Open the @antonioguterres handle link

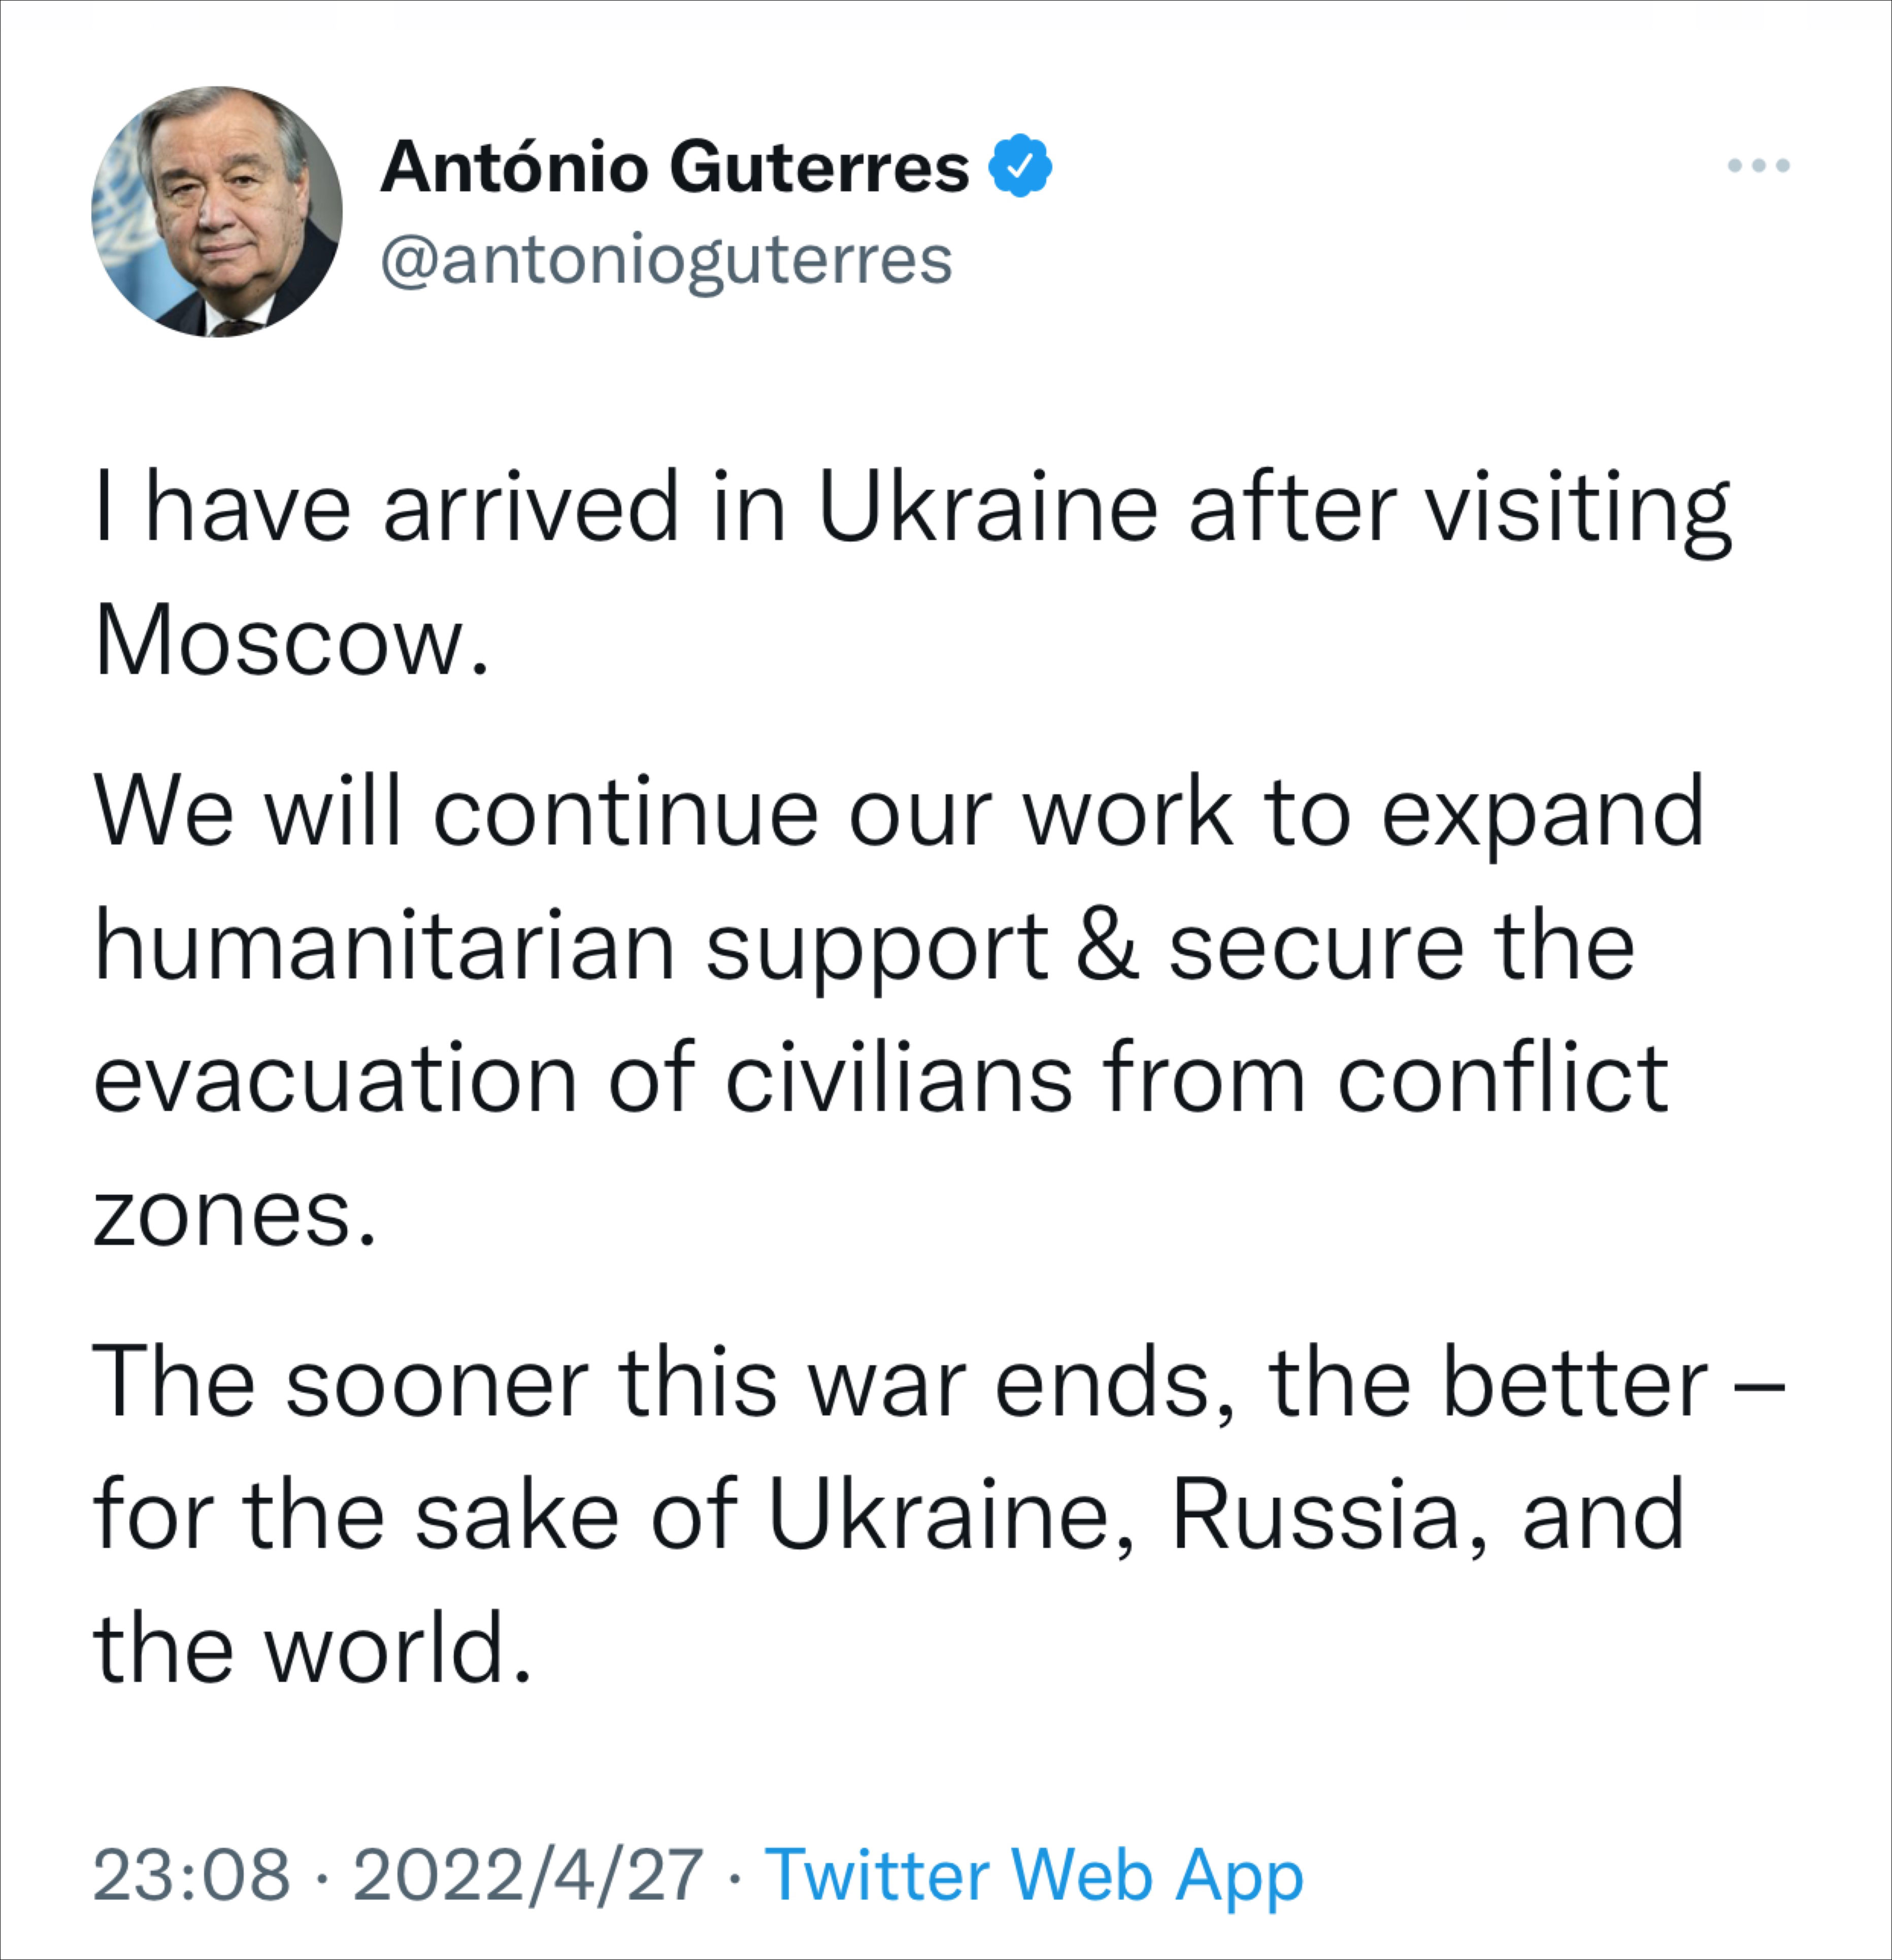(x=666, y=260)
